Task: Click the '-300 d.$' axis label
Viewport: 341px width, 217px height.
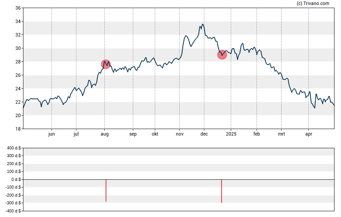Action: coord(13,203)
